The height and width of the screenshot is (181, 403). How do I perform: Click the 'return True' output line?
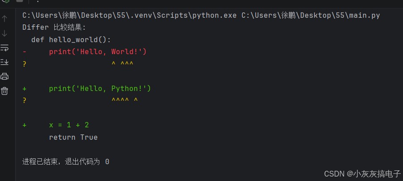(73, 137)
